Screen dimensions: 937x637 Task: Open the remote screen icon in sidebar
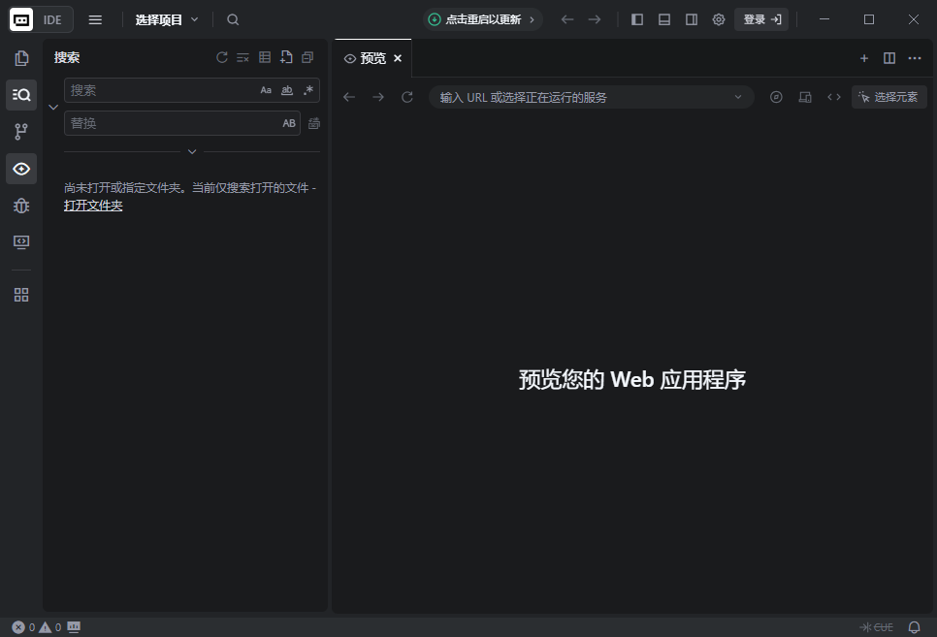21,242
